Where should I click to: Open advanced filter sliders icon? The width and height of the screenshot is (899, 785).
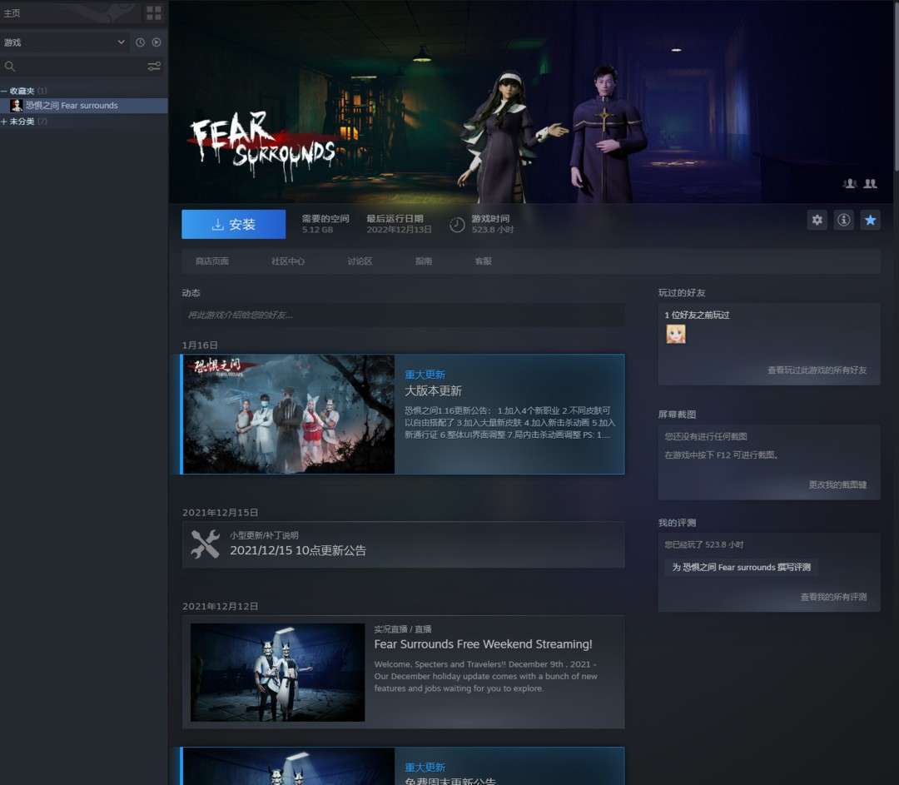pos(154,67)
